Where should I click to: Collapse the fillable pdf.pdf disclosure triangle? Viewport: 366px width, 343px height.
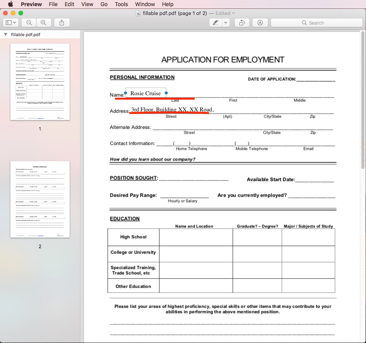4,34
